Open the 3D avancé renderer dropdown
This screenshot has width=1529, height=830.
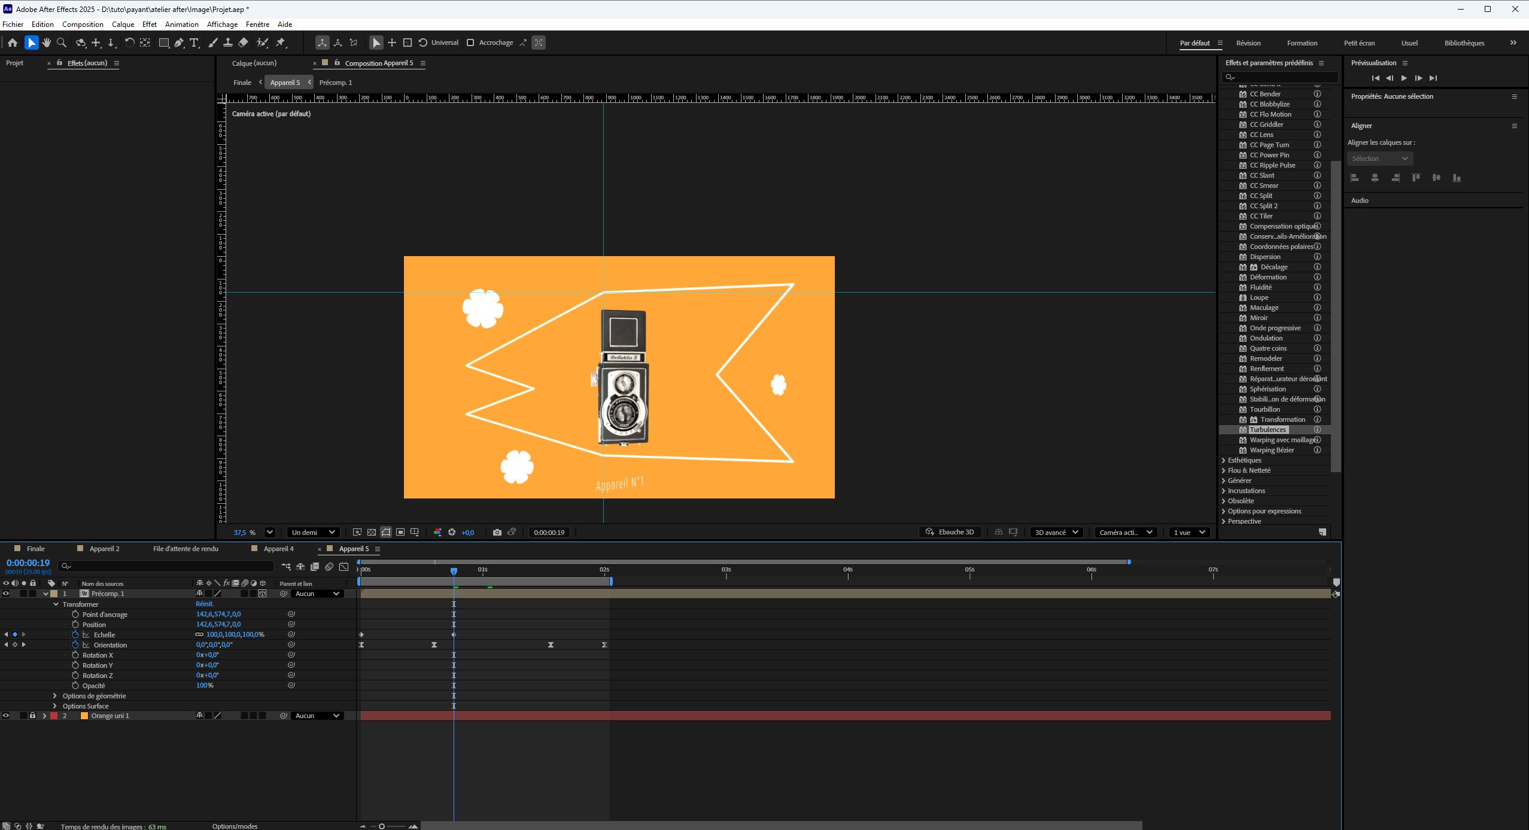[1056, 532]
